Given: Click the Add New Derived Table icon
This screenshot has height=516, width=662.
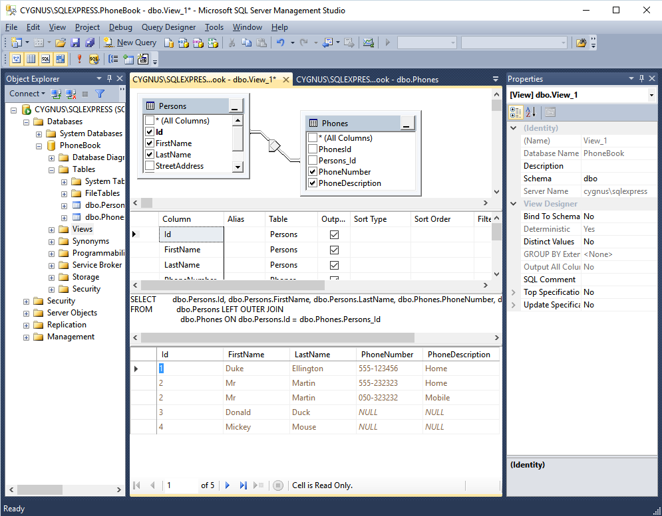Looking at the screenshot, I should click(x=143, y=59).
